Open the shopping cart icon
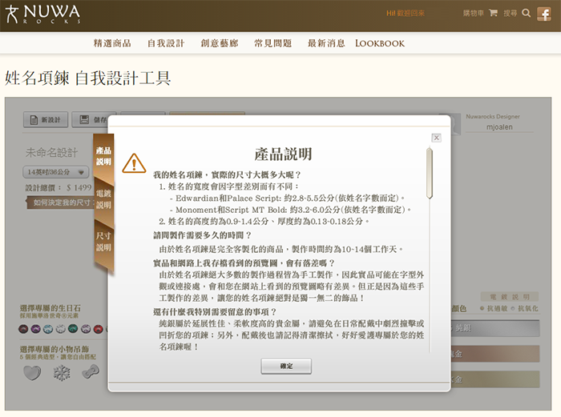Image resolution: width=561 pixels, height=417 pixels. 493,14
